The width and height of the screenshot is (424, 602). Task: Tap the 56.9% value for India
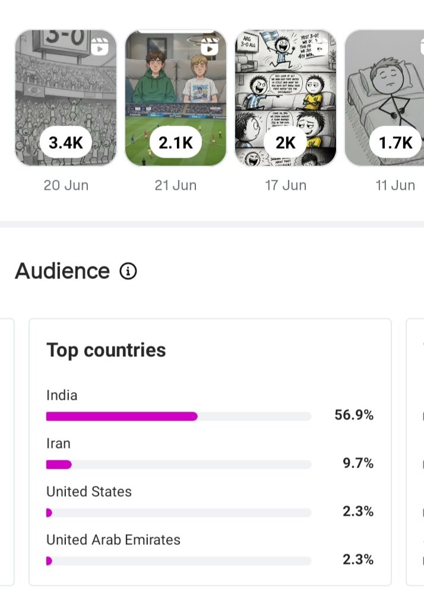[x=354, y=415]
